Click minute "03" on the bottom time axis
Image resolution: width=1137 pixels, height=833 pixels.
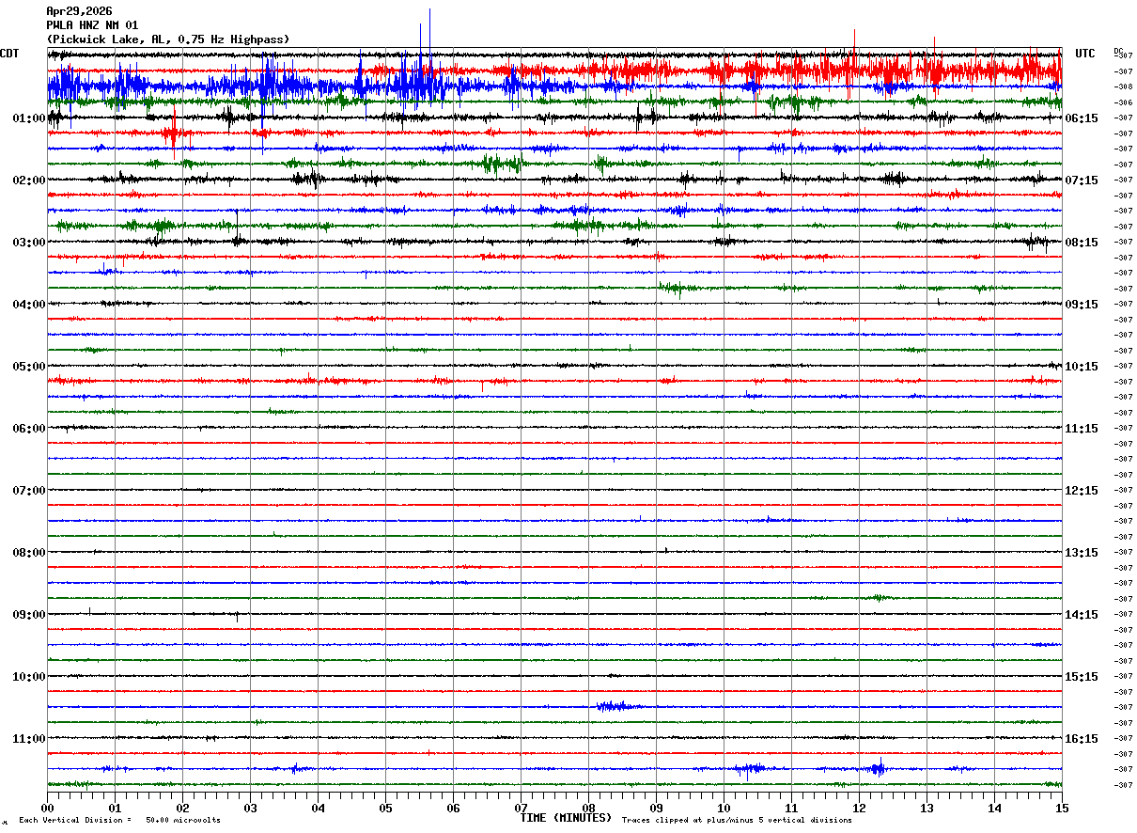click(250, 808)
